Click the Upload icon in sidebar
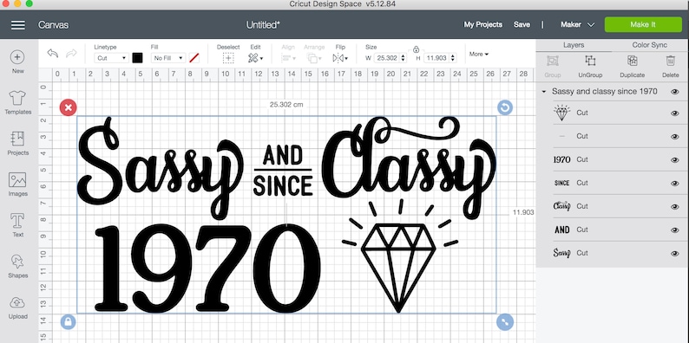Viewport: 689px width, 343px height. click(17, 307)
